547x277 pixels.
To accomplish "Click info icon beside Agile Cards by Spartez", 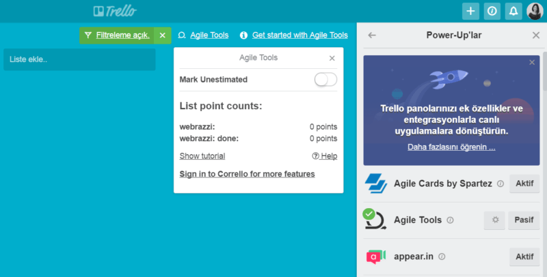I will (501, 184).
